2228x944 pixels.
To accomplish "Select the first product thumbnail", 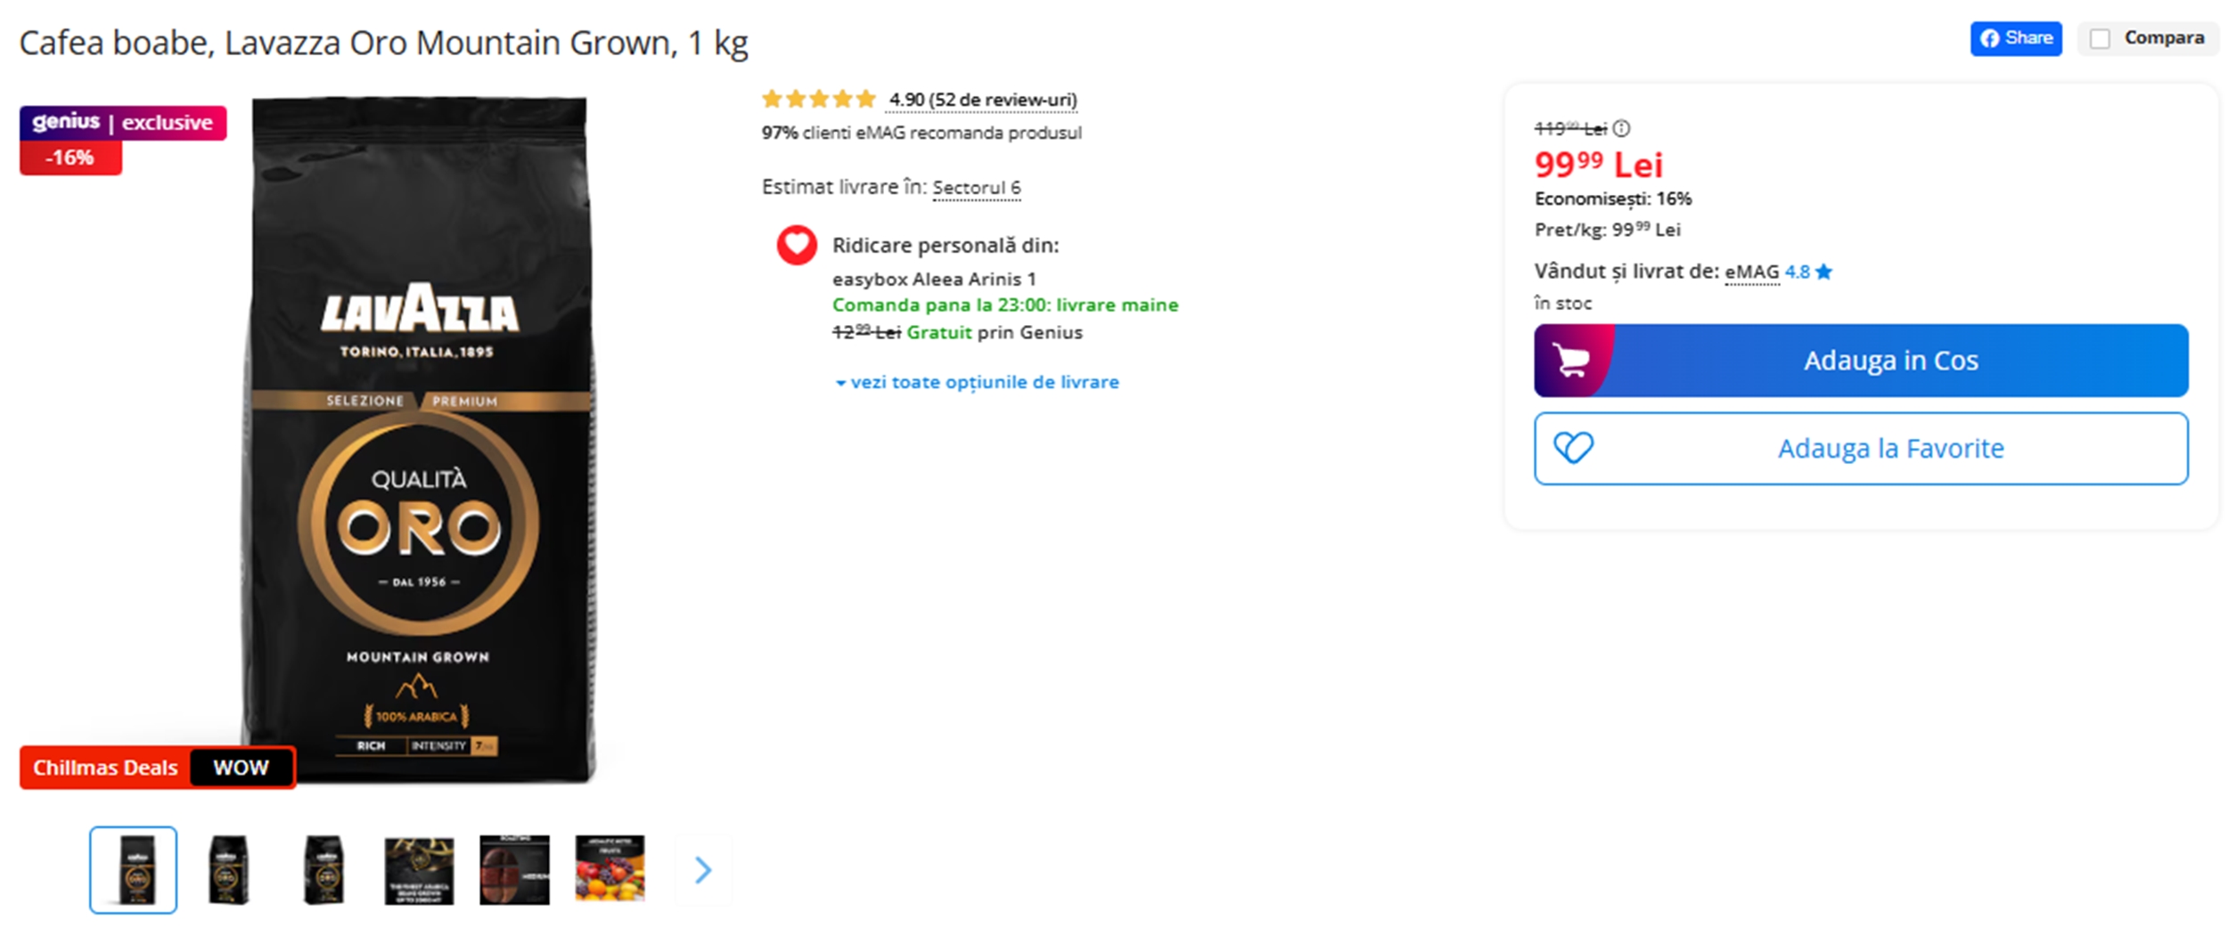I will click(134, 870).
